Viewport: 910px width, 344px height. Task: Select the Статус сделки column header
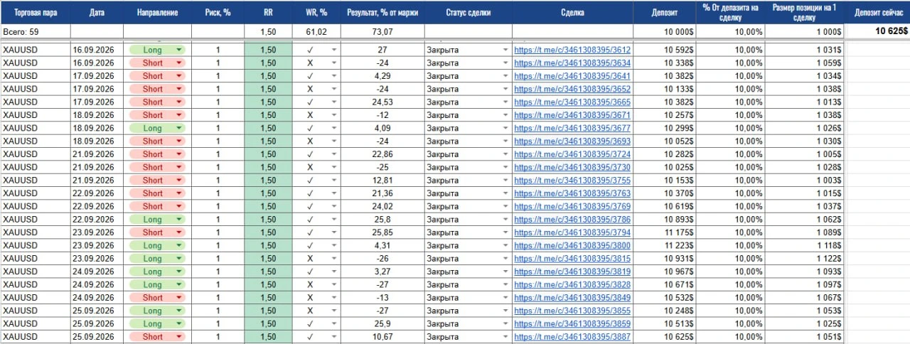pos(468,13)
